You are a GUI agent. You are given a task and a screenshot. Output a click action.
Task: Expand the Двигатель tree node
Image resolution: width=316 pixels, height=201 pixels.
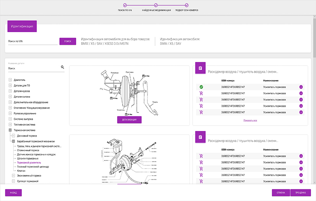[x=10, y=80]
